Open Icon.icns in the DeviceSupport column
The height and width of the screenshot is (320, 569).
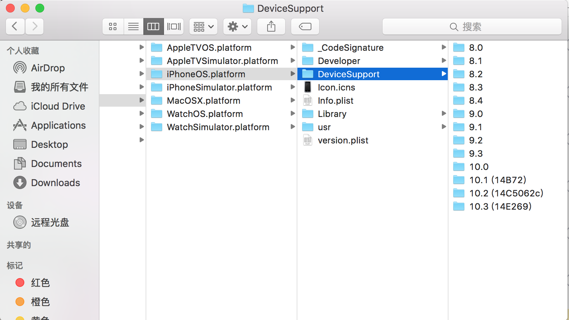pyautogui.click(x=336, y=87)
